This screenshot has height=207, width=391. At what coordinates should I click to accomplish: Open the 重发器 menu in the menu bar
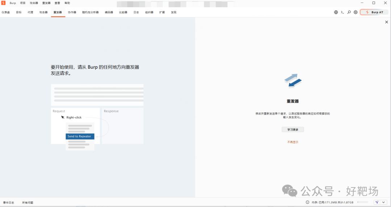point(46,3)
